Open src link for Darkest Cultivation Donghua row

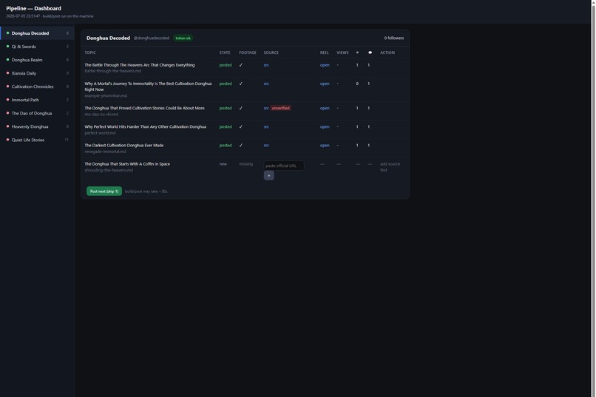(266, 146)
